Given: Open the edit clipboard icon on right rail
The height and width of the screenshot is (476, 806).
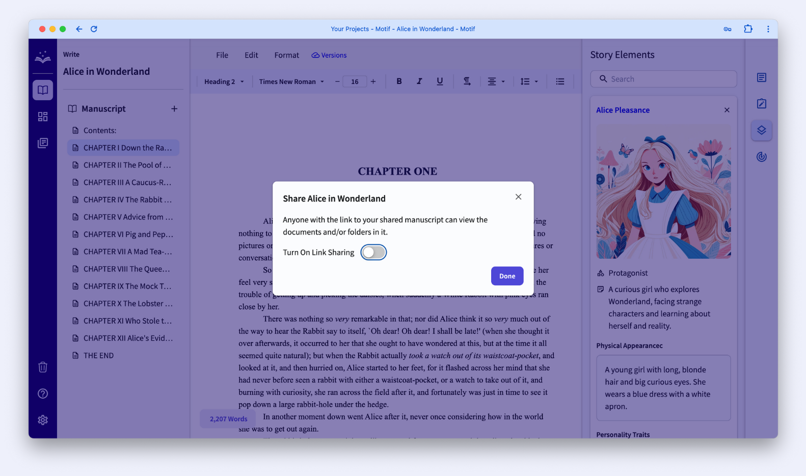Looking at the screenshot, I should click(762, 104).
